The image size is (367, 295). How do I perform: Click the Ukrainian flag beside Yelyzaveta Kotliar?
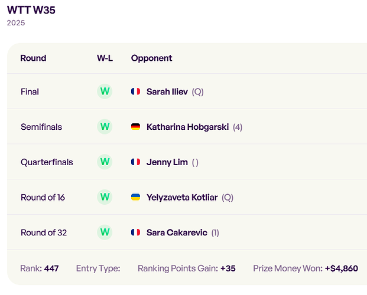(135, 197)
